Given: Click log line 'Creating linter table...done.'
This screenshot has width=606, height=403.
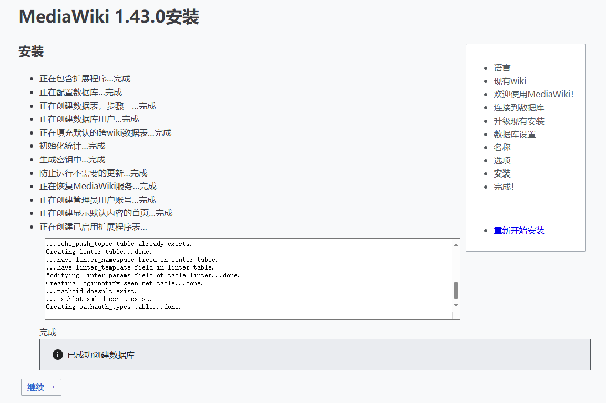Looking at the screenshot, I should (99, 252).
